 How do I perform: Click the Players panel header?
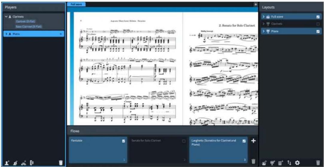click(x=34, y=7)
